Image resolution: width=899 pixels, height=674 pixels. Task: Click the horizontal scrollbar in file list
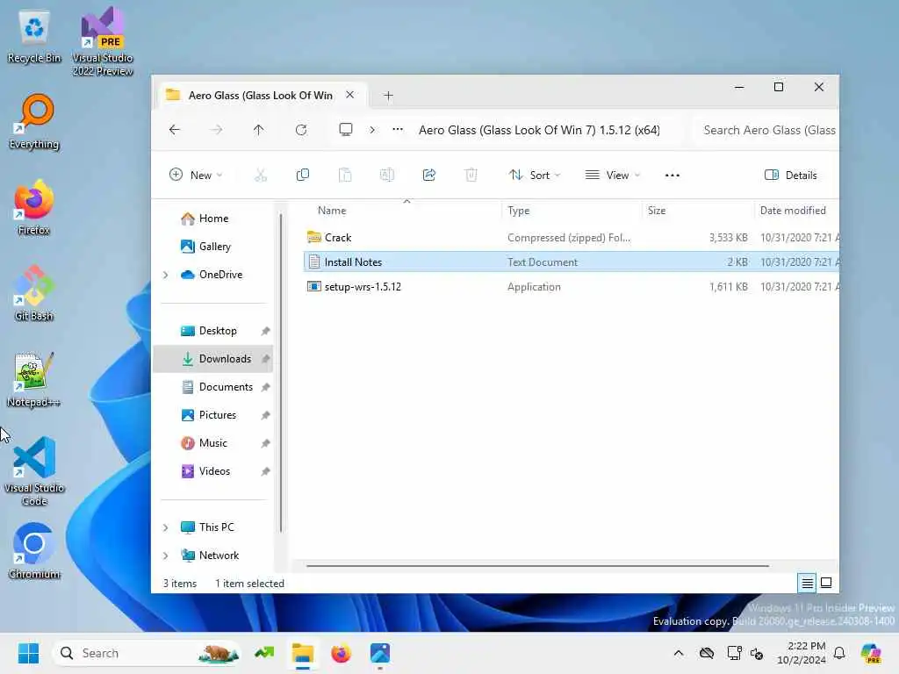coord(537,566)
